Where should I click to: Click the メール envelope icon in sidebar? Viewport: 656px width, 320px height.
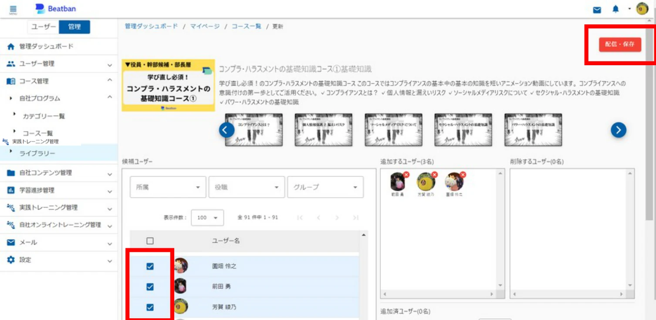11,243
